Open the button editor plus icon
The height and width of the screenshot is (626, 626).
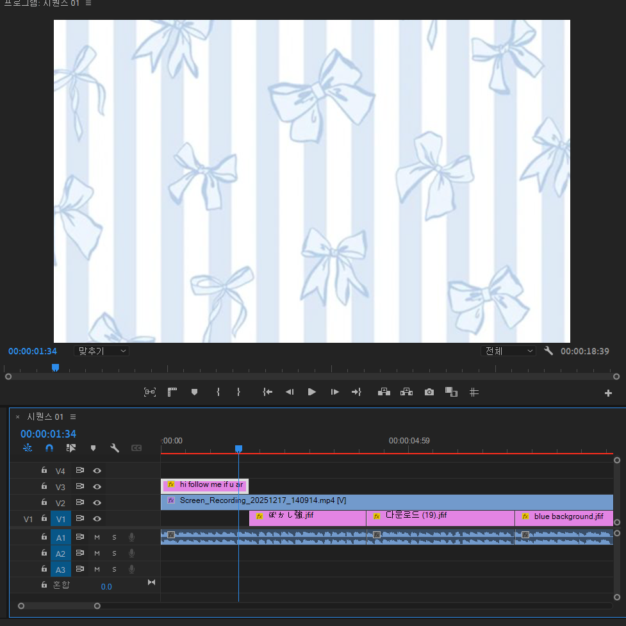608,393
